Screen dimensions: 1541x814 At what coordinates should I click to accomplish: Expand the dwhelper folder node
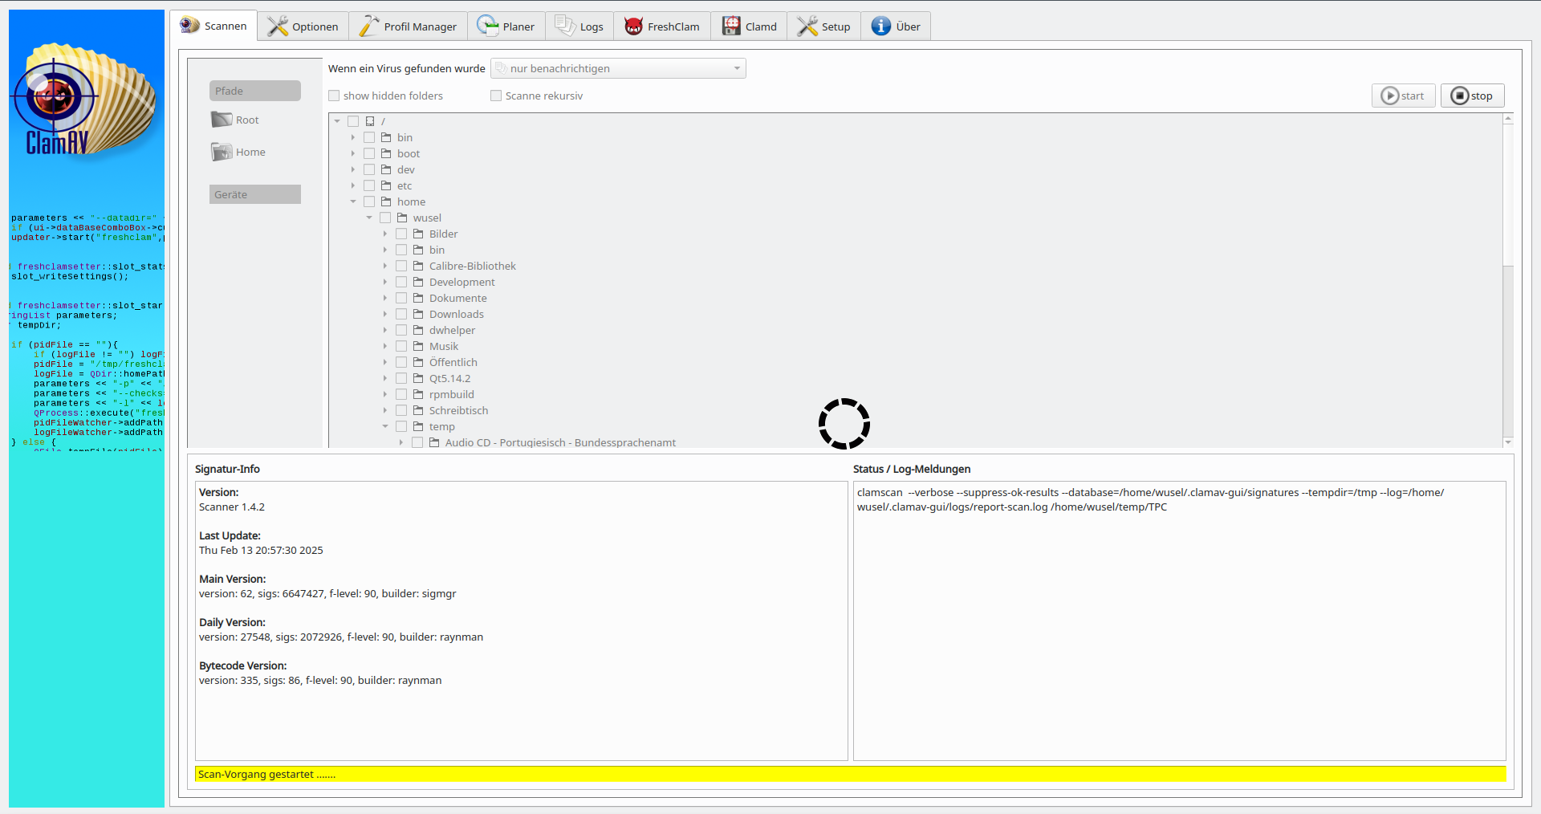click(385, 330)
